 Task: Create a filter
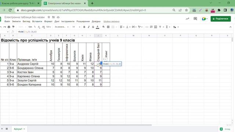160,27
